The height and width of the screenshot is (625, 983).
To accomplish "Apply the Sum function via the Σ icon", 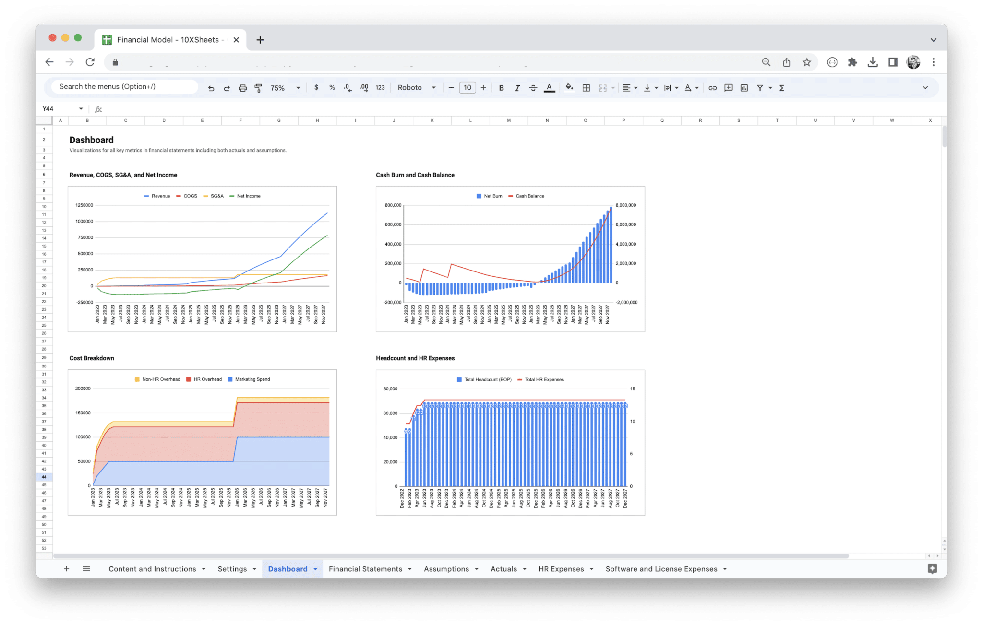I will (782, 88).
